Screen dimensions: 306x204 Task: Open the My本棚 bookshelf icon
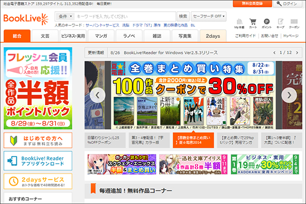click(x=239, y=23)
